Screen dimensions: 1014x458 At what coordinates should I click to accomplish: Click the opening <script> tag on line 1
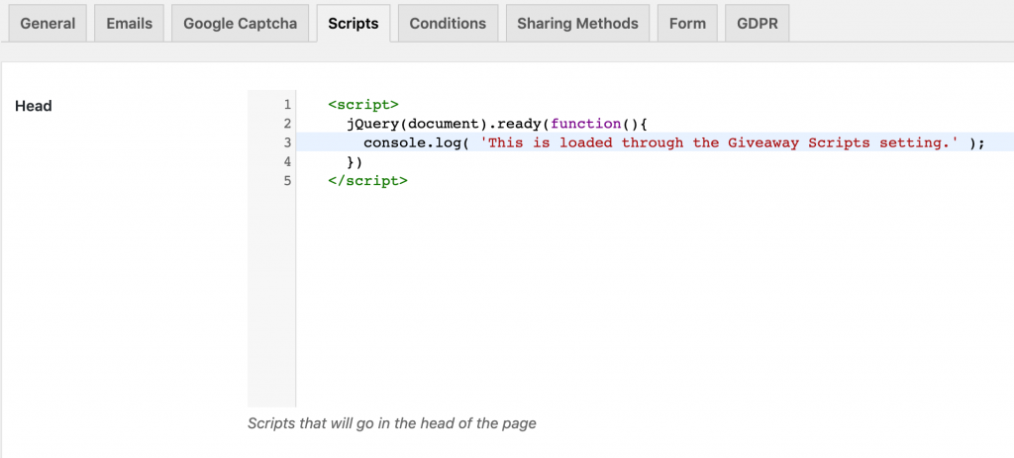[363, 105]
